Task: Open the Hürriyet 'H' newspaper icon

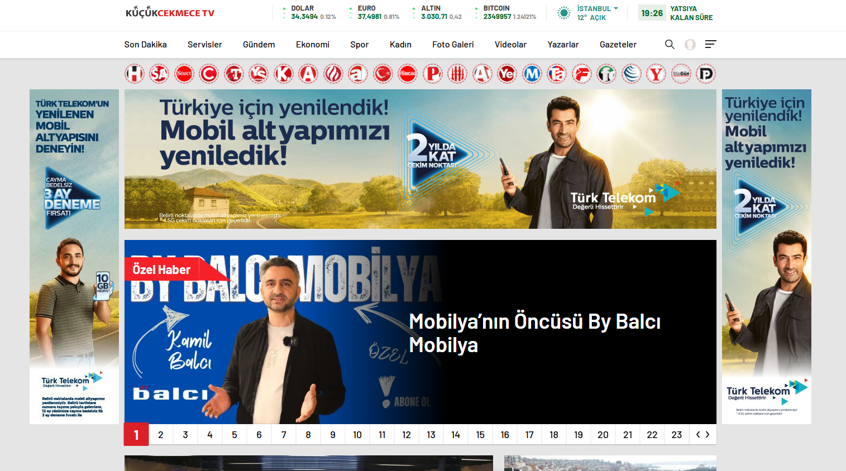Action: coord(135,74)
